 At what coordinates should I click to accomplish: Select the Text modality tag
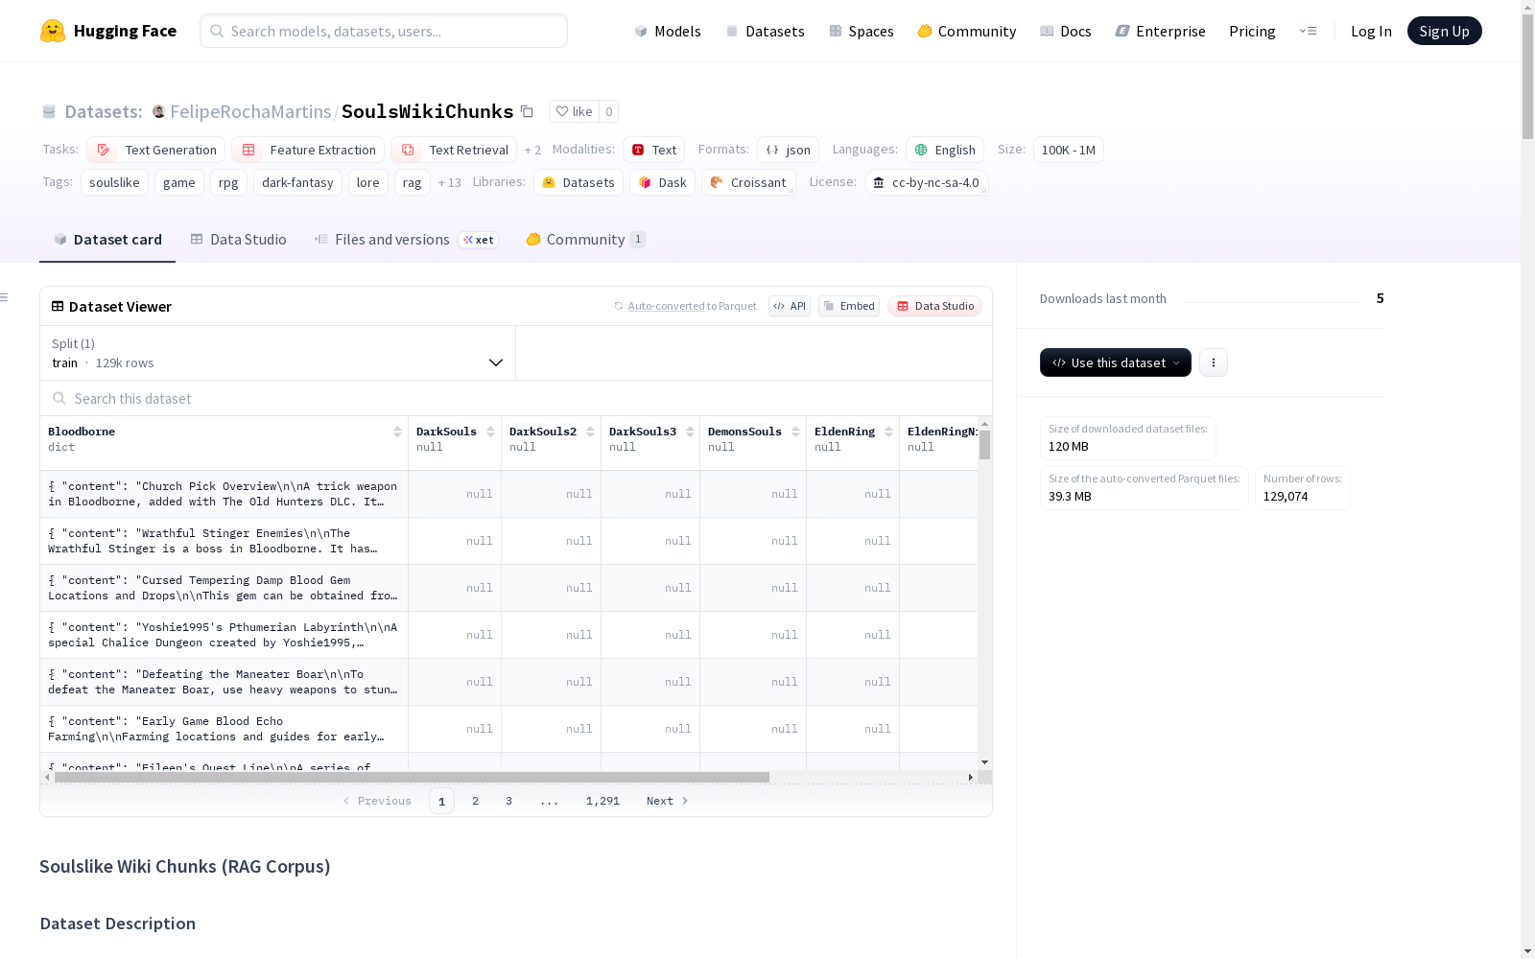point(653,150)
